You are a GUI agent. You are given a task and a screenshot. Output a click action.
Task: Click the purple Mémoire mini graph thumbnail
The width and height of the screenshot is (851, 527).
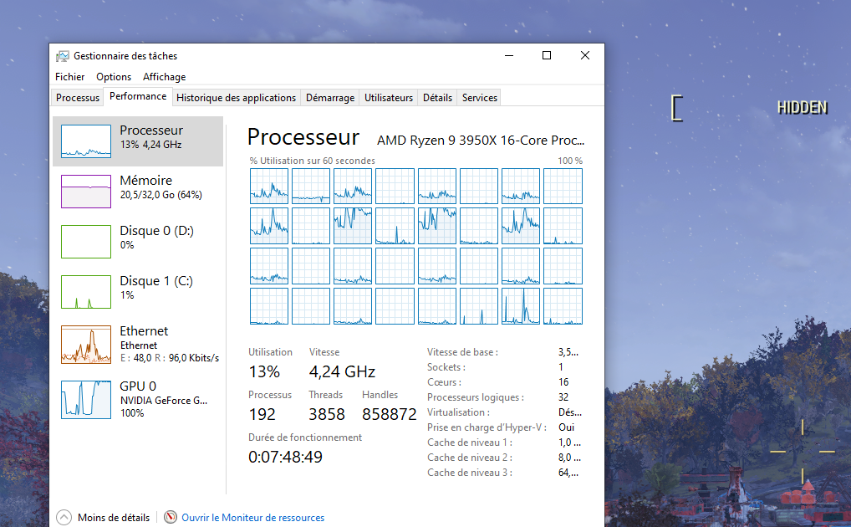pos(86,192)
